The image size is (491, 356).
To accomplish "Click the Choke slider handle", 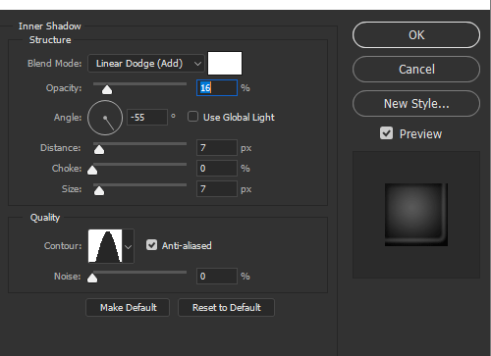I will [x=92, y=170].
